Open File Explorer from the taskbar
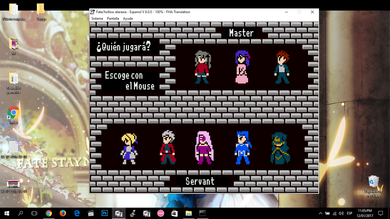Screen dimensions: 390x219 [189, 213]
